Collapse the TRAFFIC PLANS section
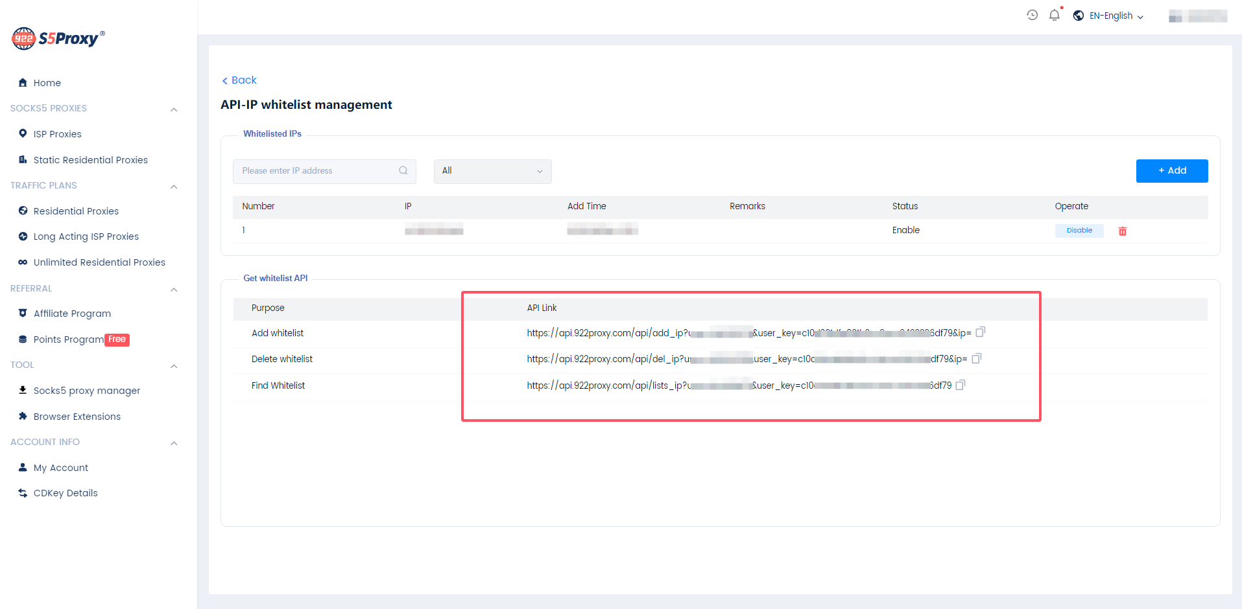1242x609 pixels. 174,187
